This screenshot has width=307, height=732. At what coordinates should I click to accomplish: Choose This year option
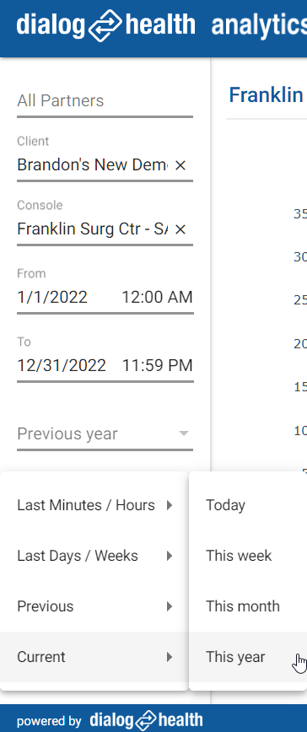pyautogui.click(x=248, y=657)
